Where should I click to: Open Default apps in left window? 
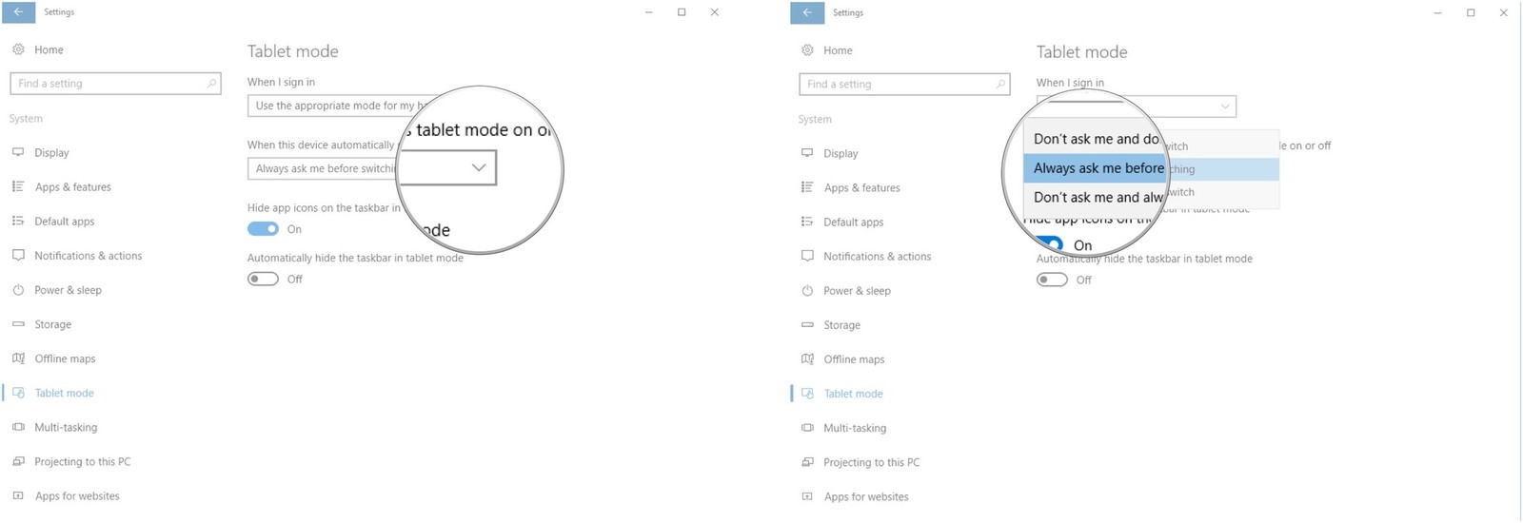point(65,222)
